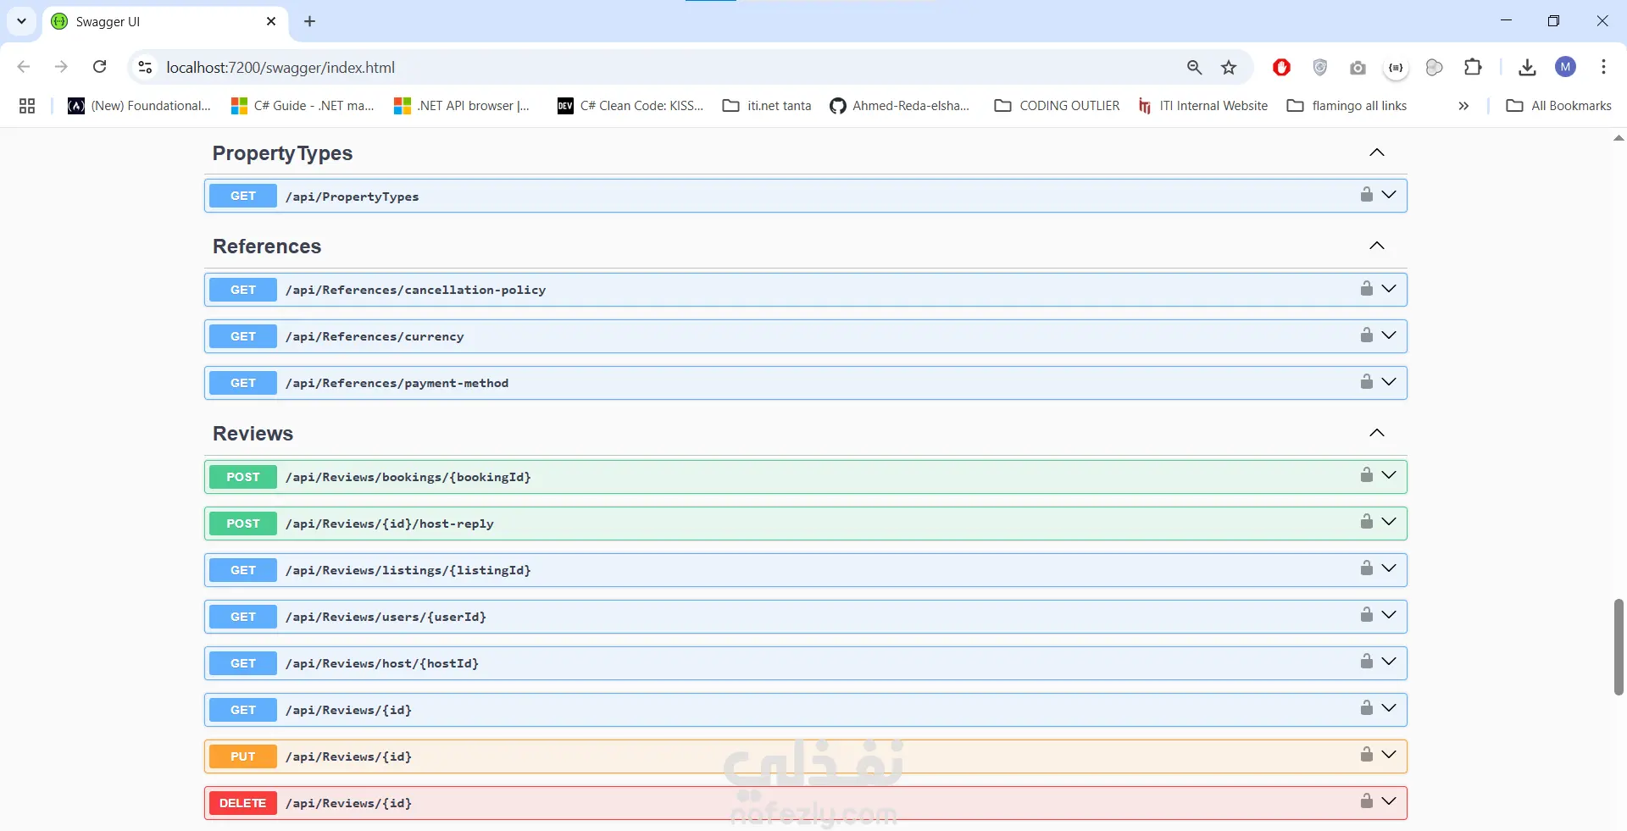The height and width of the screenshot is (831, 1627).
Task: Bookmark this page with the star icon
Action: pyautogui.click(x=1229, y=68)
